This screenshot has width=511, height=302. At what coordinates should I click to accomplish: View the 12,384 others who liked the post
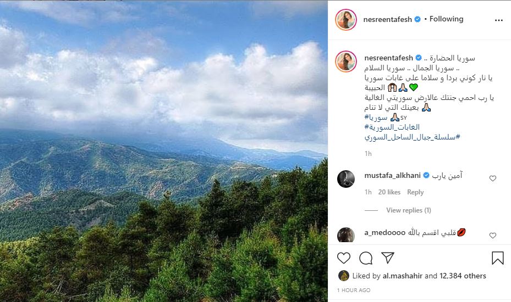[463, 276]
